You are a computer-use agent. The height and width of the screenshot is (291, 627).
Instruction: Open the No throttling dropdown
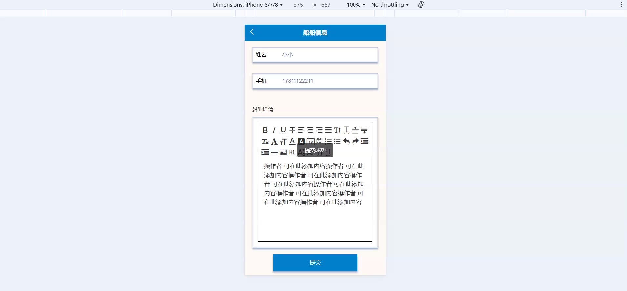click(x=390, y=5)
